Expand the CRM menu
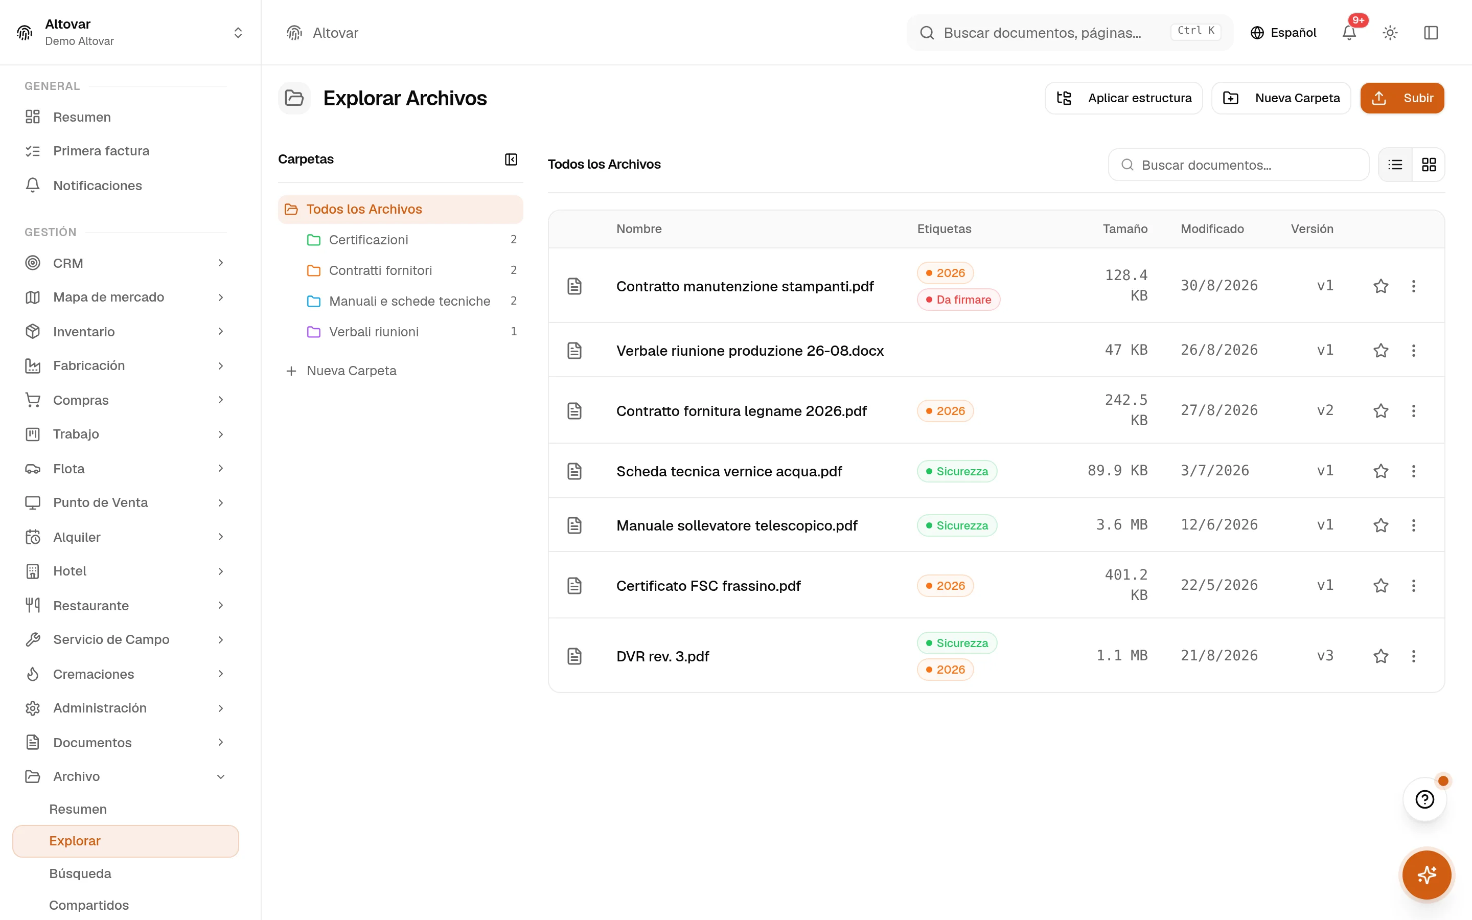1472x920 pixels. pyautogui.click(x=125, y=263)
